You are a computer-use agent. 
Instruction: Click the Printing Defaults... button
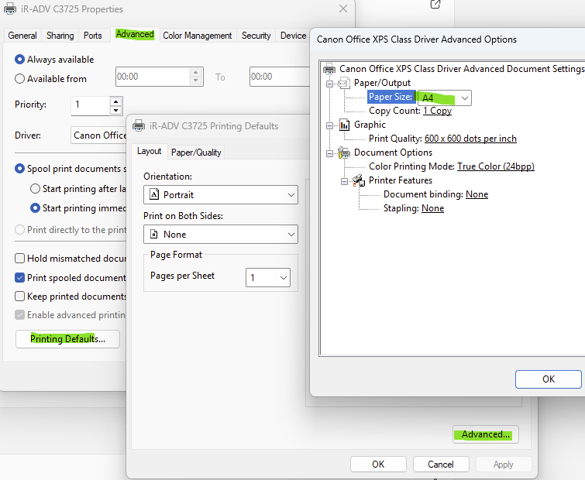[67, 339]
